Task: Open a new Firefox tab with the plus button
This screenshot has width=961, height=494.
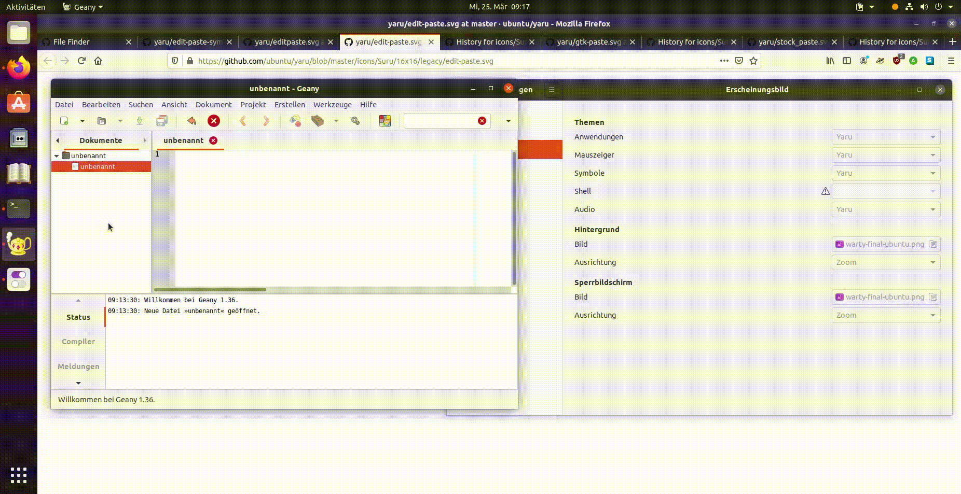Action: coord(952,41)
